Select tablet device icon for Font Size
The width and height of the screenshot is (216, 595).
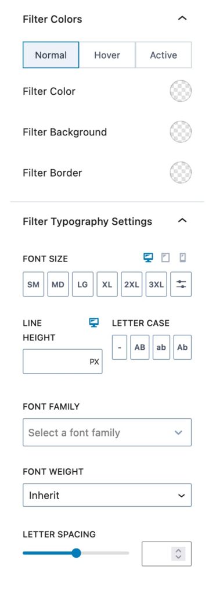coord(165,258)
